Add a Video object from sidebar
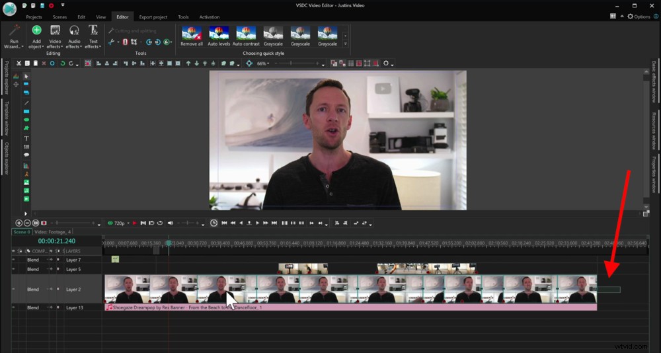 pos(26,198)
